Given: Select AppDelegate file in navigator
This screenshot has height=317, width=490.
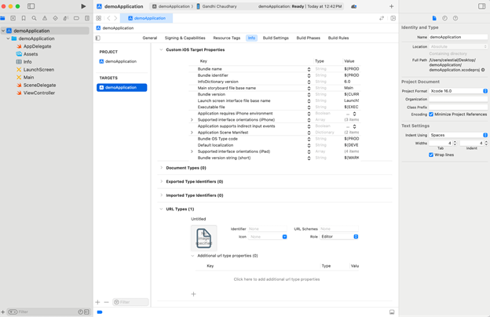Looking at the screenshot, I should pyautogui.click(x=37, y=46).
